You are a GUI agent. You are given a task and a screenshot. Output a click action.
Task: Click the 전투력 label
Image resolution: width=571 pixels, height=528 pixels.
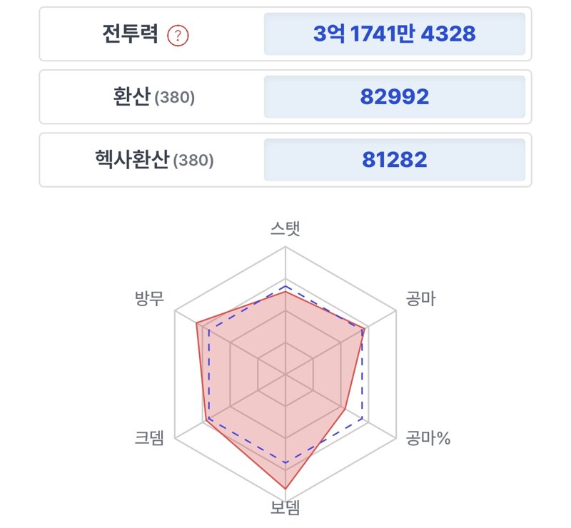pyautogui.click(x=131, y=34)
